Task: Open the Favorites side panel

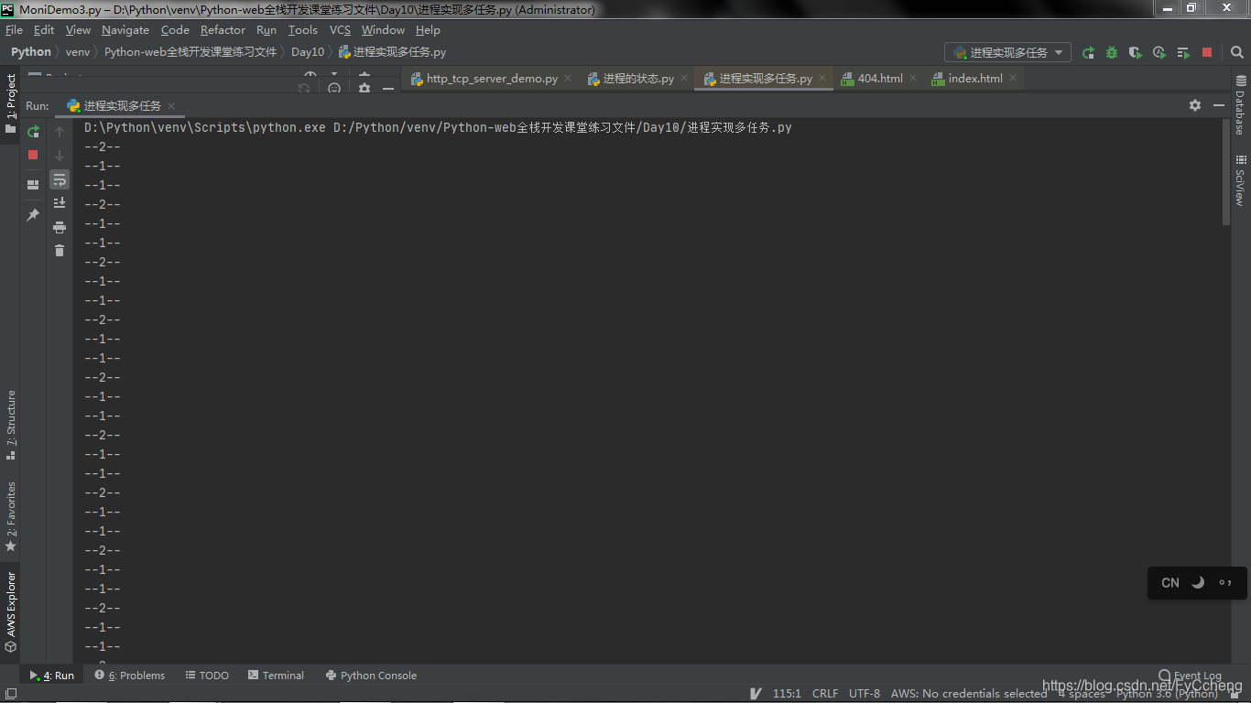Action: (x=11, y=516)
